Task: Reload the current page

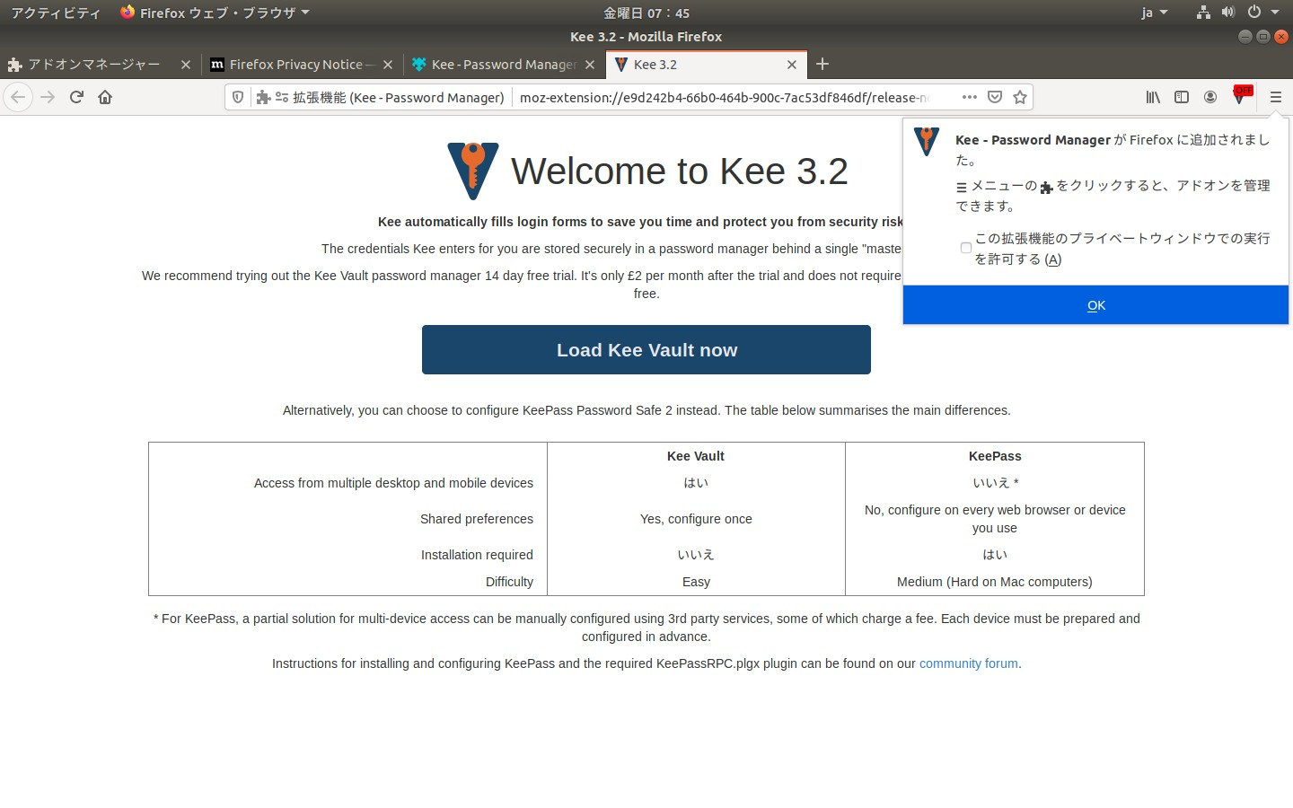Action: click(x=76, y=97)
